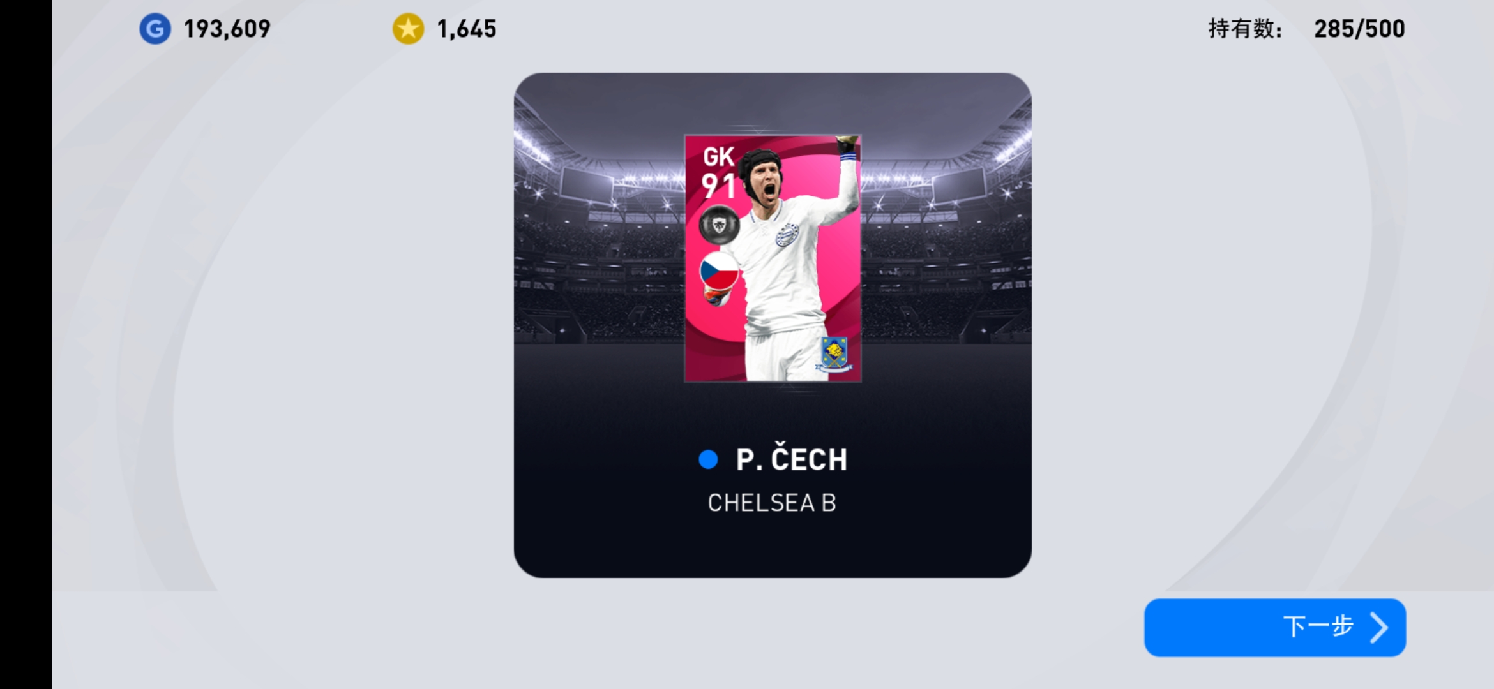Tap the blue dot beside P. ČECH
Image resolution: width=1494 pixels, height=689 pixels.
pos(708,459)
